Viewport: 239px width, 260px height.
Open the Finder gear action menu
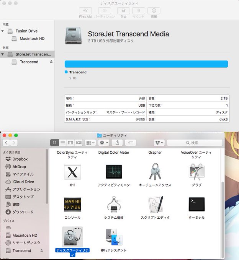tap(104, 143)
